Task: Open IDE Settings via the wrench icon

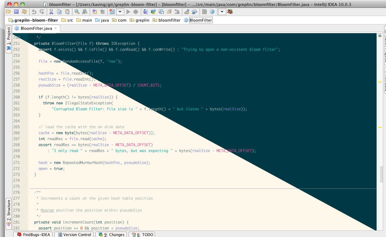Action: 187,12
